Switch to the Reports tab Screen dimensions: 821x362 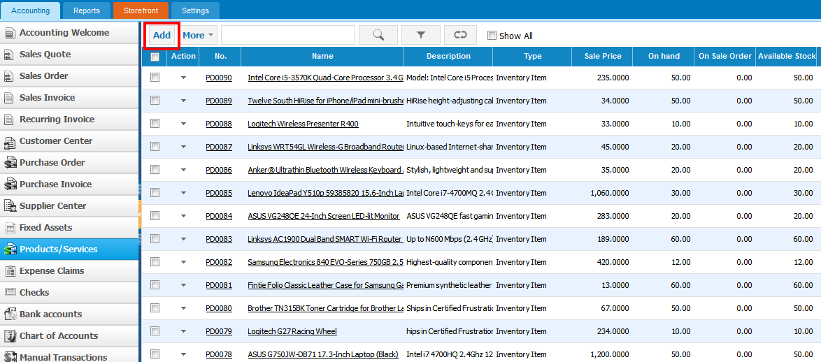coord(87,10)
